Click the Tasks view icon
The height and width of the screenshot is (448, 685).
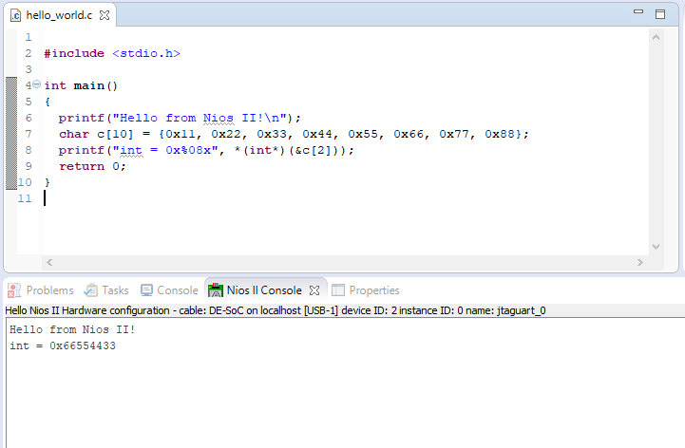(x=91, y=290)
